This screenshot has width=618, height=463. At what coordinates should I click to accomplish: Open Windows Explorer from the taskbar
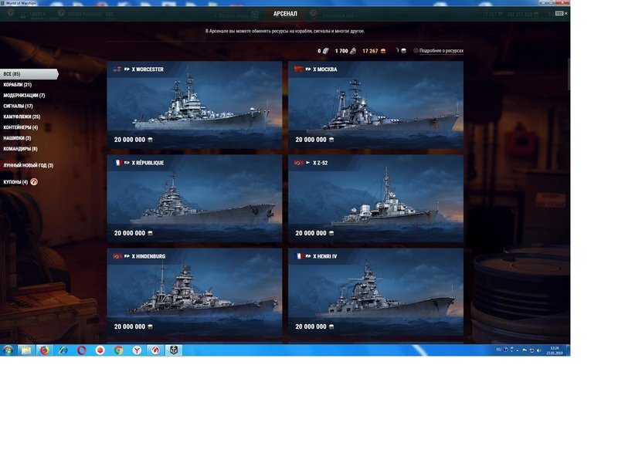coord(26,350)
